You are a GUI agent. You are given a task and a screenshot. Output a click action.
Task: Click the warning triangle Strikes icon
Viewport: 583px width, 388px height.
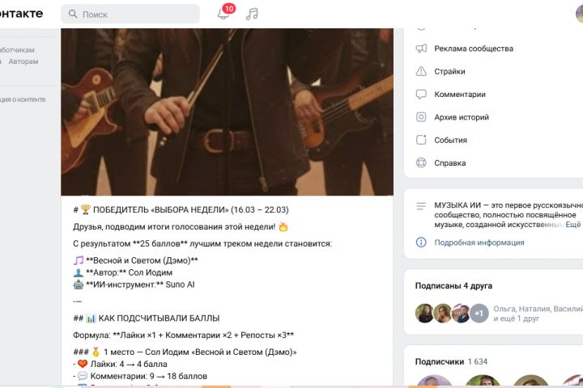tap(421, 71)
